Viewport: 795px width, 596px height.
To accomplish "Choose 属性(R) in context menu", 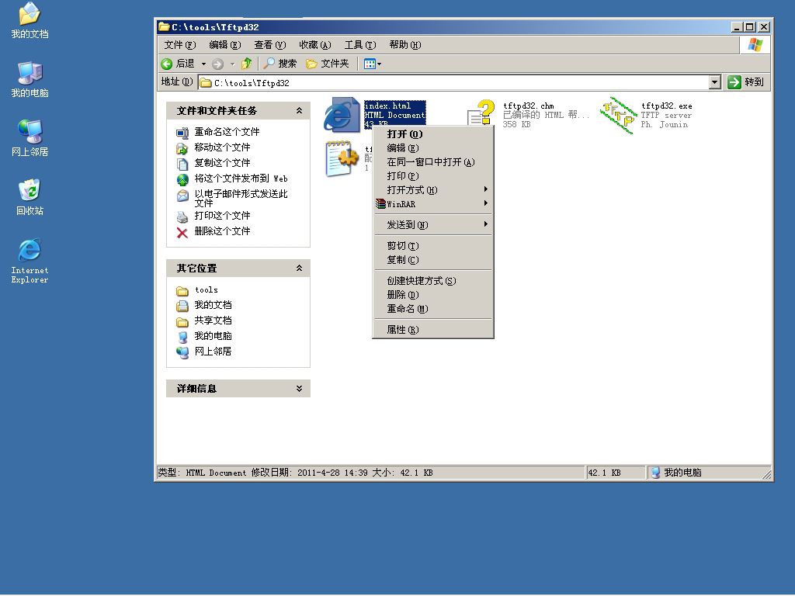I will (x=433, y=329).
